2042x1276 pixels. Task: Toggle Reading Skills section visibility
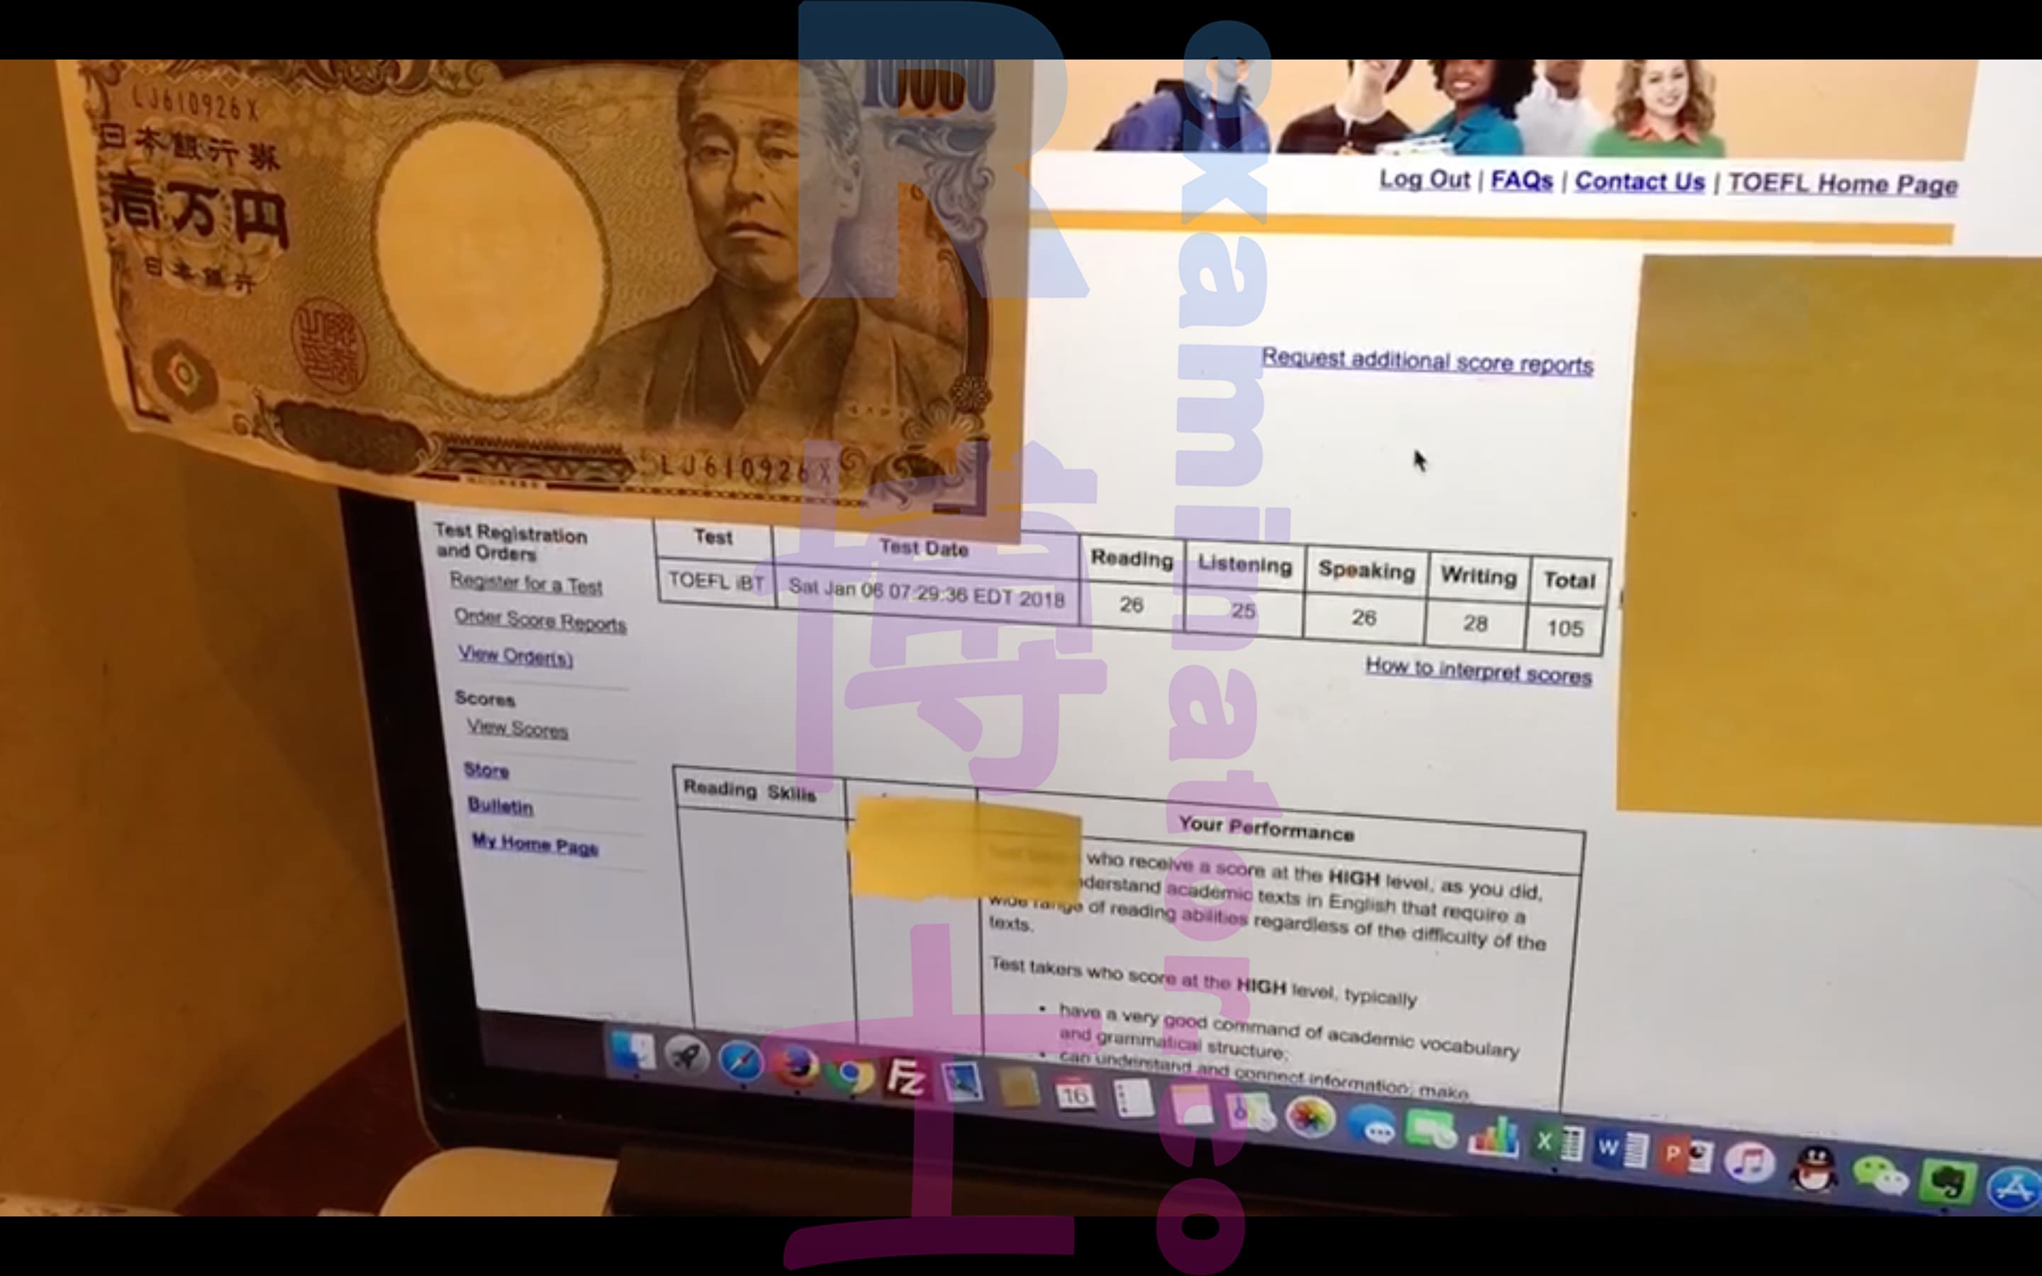(749, 788)
